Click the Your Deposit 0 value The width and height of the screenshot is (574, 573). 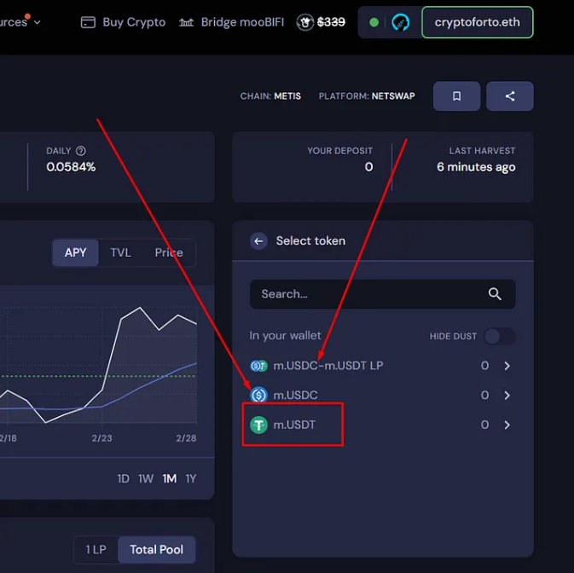(368, 167)
